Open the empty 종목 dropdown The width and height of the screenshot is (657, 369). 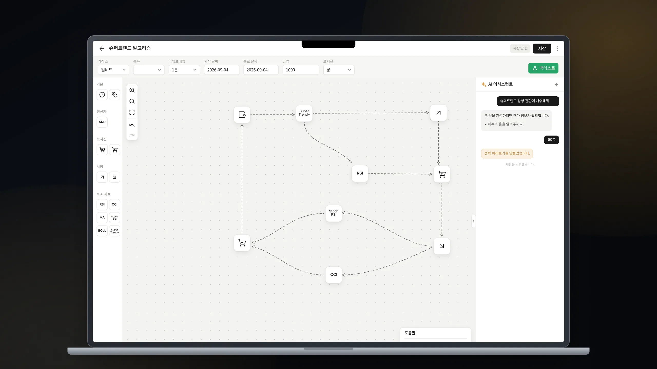coord(149,70)
